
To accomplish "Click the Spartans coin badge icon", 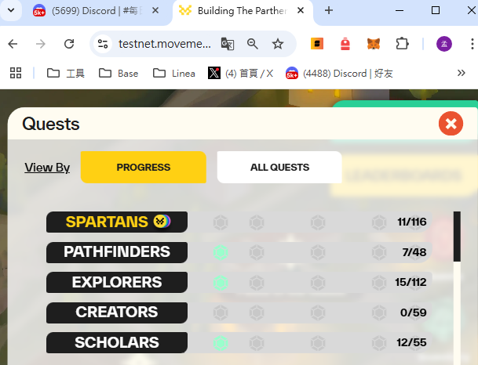I will (162, 222).
